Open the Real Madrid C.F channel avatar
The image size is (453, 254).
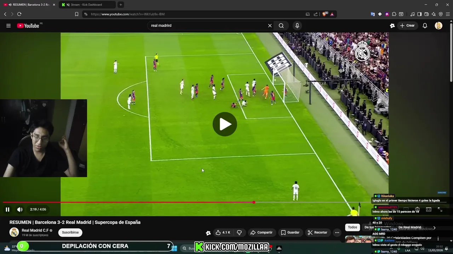[14, 232]
